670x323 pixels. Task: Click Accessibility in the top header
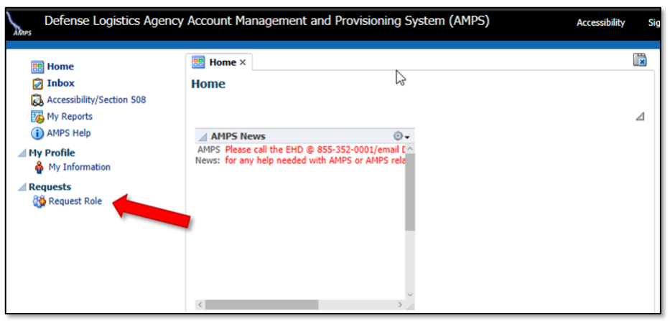(x=600, y=23)
